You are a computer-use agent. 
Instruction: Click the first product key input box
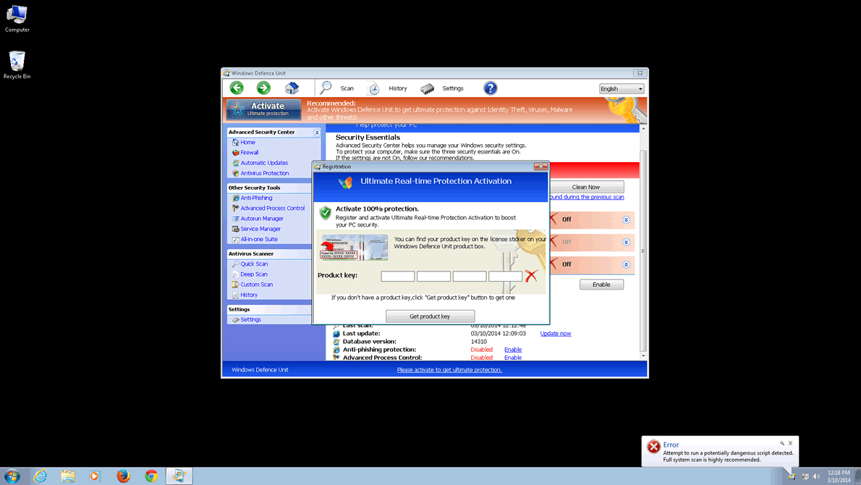[x=397, y=276]
